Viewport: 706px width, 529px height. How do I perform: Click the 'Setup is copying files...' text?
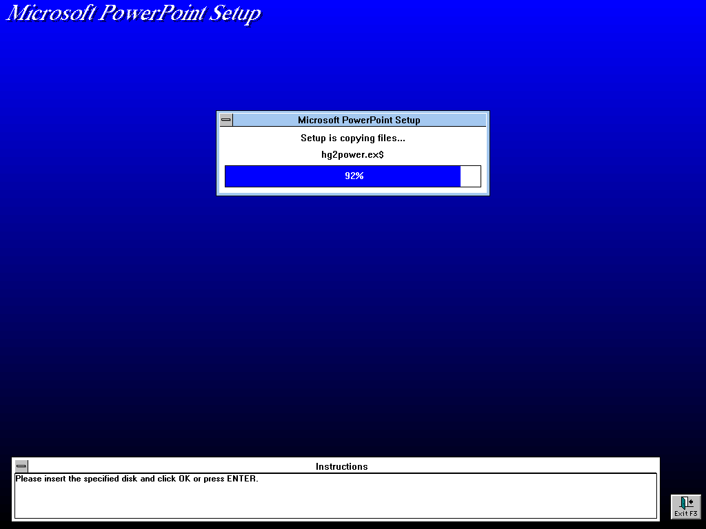[x=353, y=138]
